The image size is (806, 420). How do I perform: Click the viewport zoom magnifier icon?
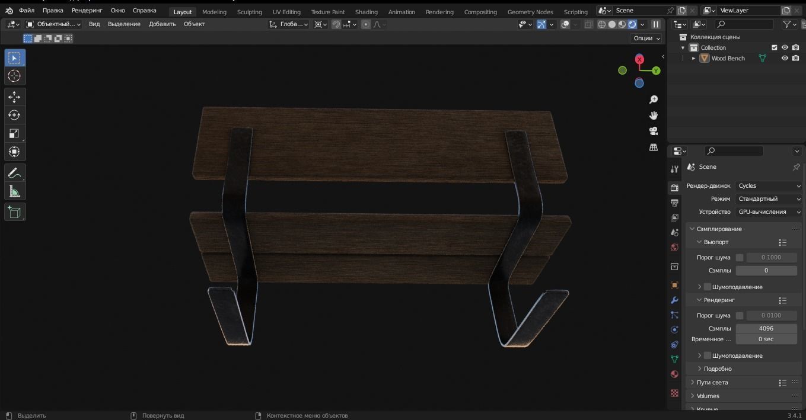tap(654, 100)
